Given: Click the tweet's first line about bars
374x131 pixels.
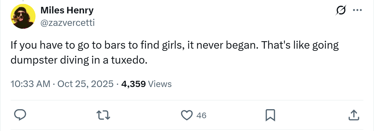Looking at the screenshot, I should pyautogui.click(x=175, y=46).
